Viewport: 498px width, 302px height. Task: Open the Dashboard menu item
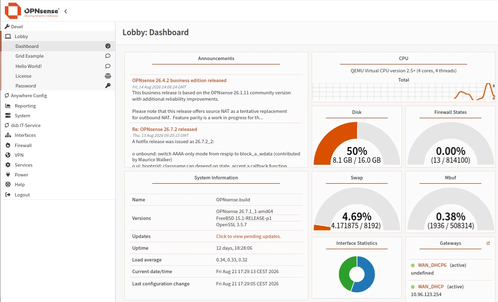[x=58, y=46]
